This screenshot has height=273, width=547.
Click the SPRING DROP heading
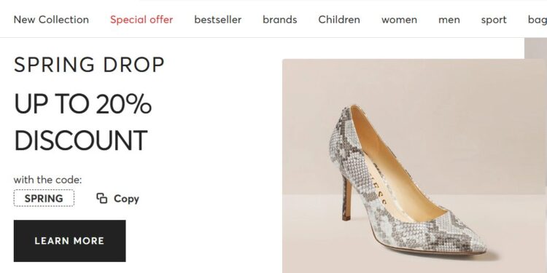tap(89, 65)
